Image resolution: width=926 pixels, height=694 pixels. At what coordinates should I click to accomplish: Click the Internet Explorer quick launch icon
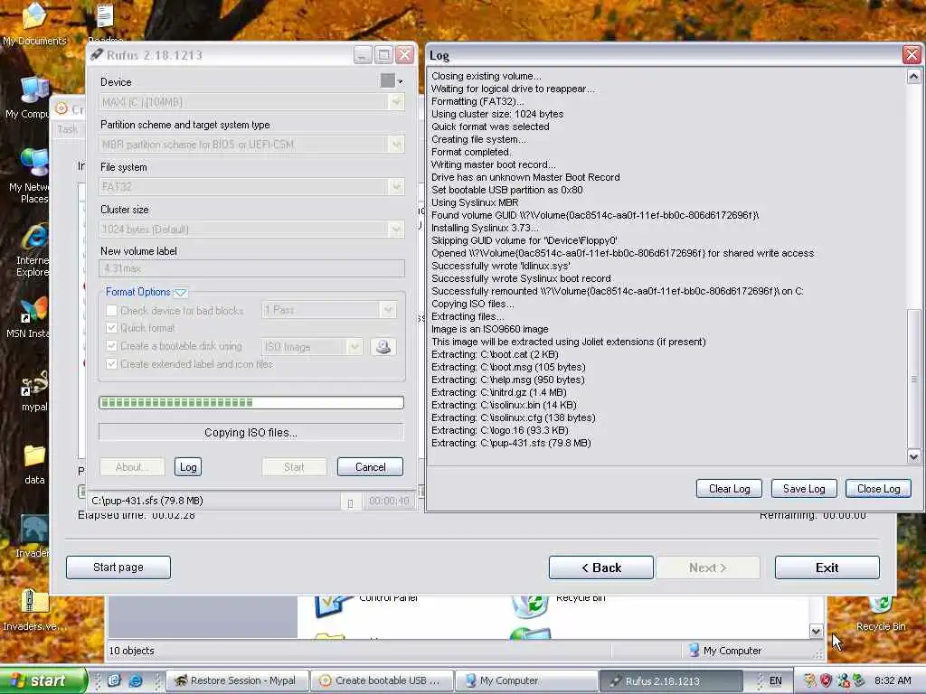[136, 680]
